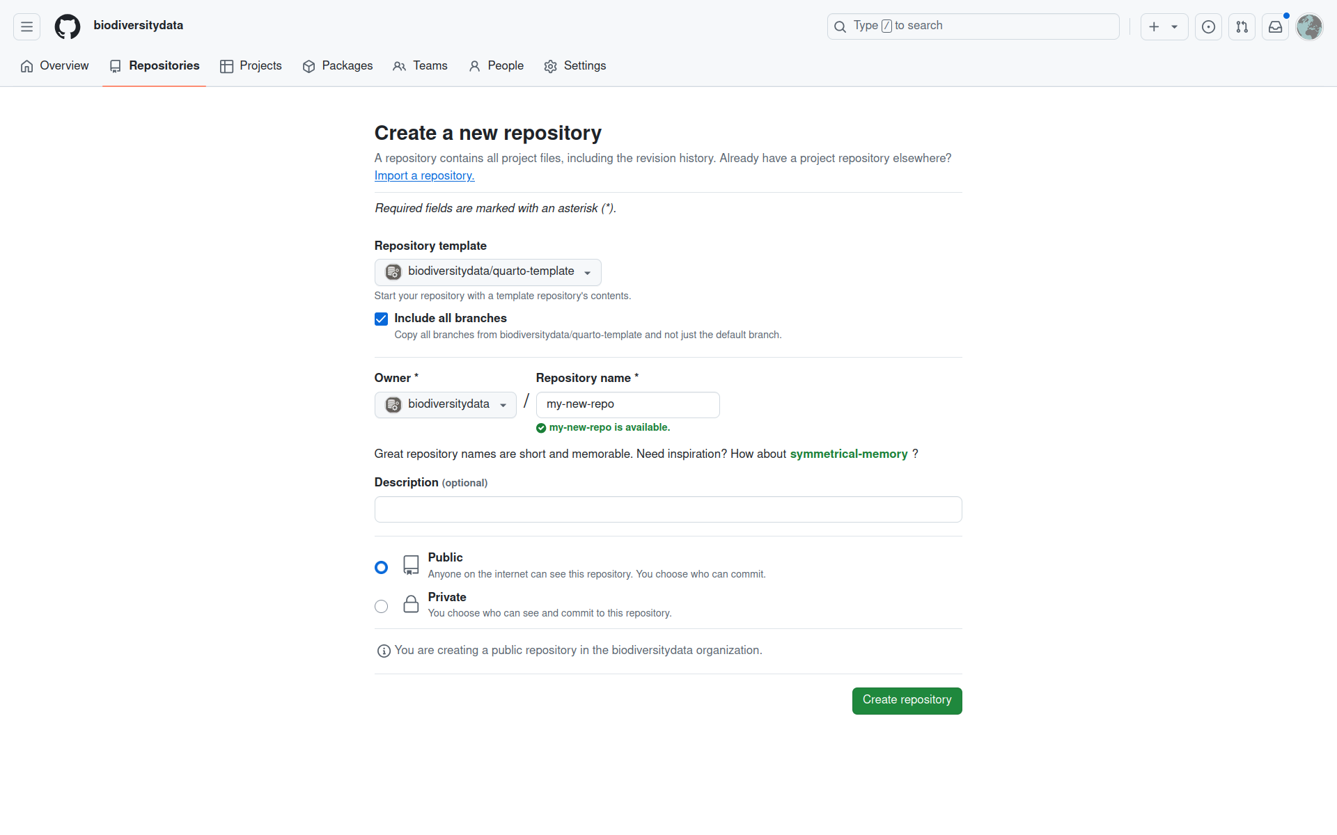Go to the People tab
The width and height of the screenshot is (1337, 835).
tap(496, 65)
